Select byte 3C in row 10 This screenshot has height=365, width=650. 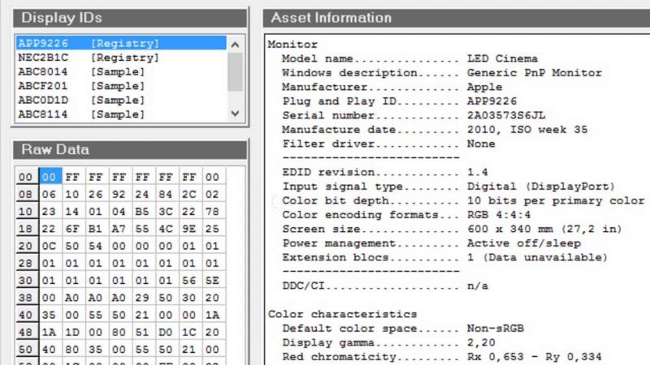pyautogui.click(x=166, y=212)
